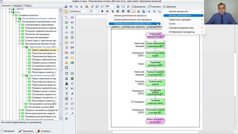Open the Arial Narrow font dropdown
238x134 pixels.
(x=87, y=11)
